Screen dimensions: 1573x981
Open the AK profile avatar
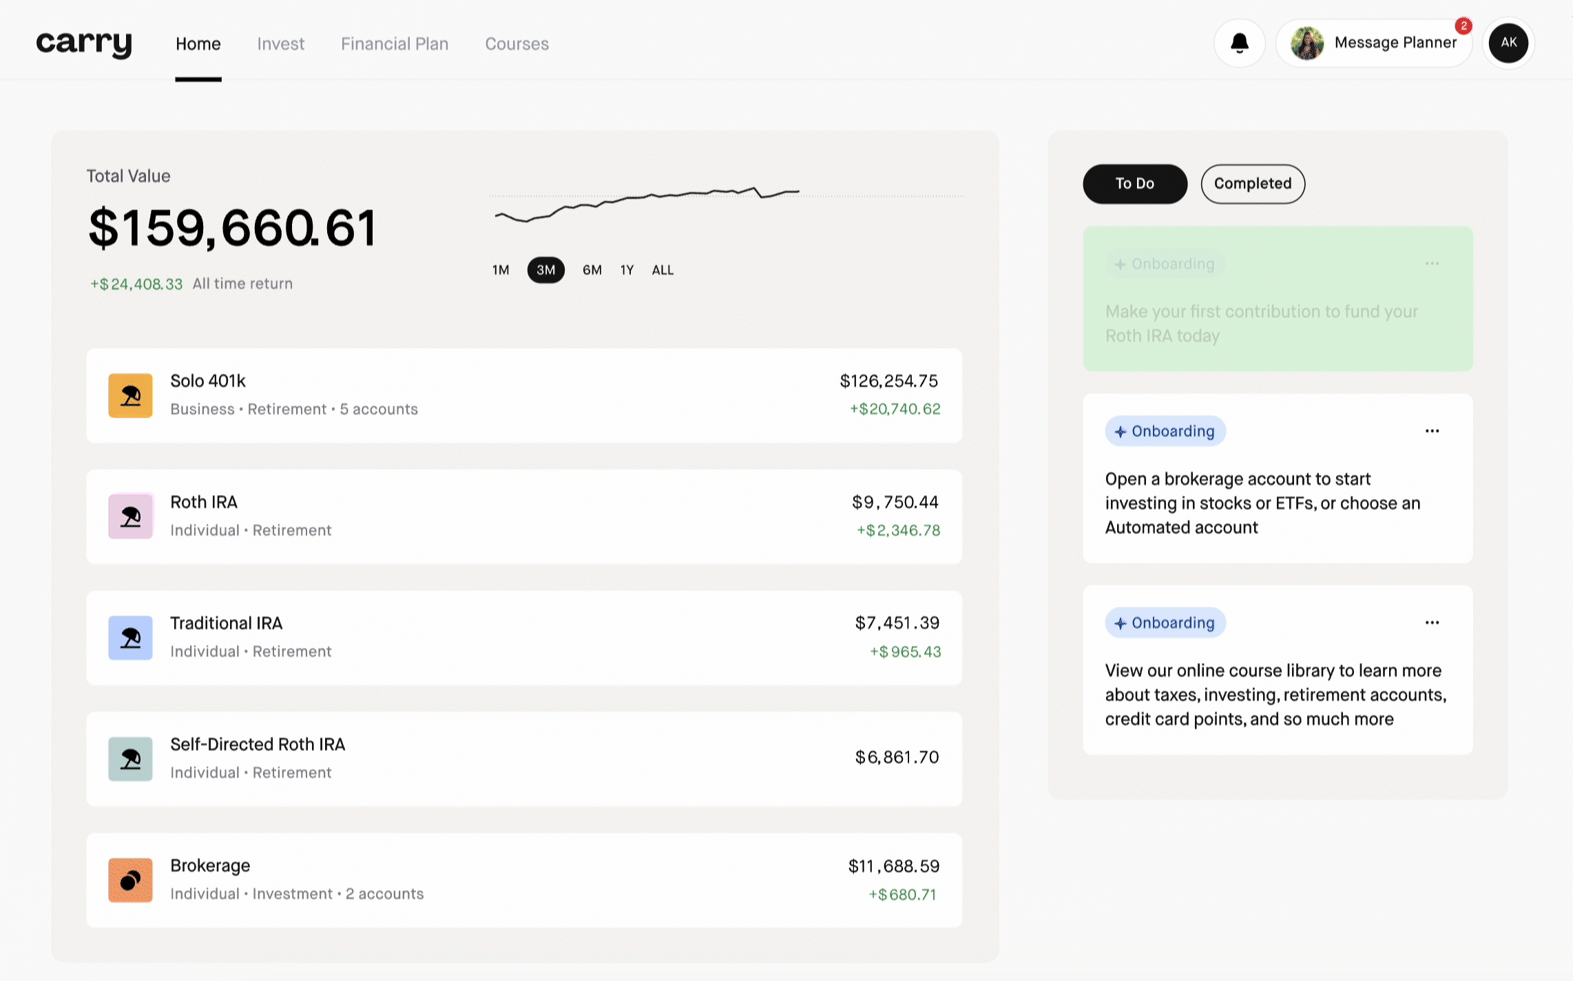click(x=1508, y=43)
